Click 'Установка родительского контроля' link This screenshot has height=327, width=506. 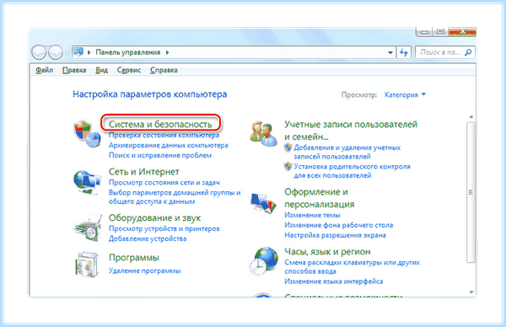click(352, 171)
